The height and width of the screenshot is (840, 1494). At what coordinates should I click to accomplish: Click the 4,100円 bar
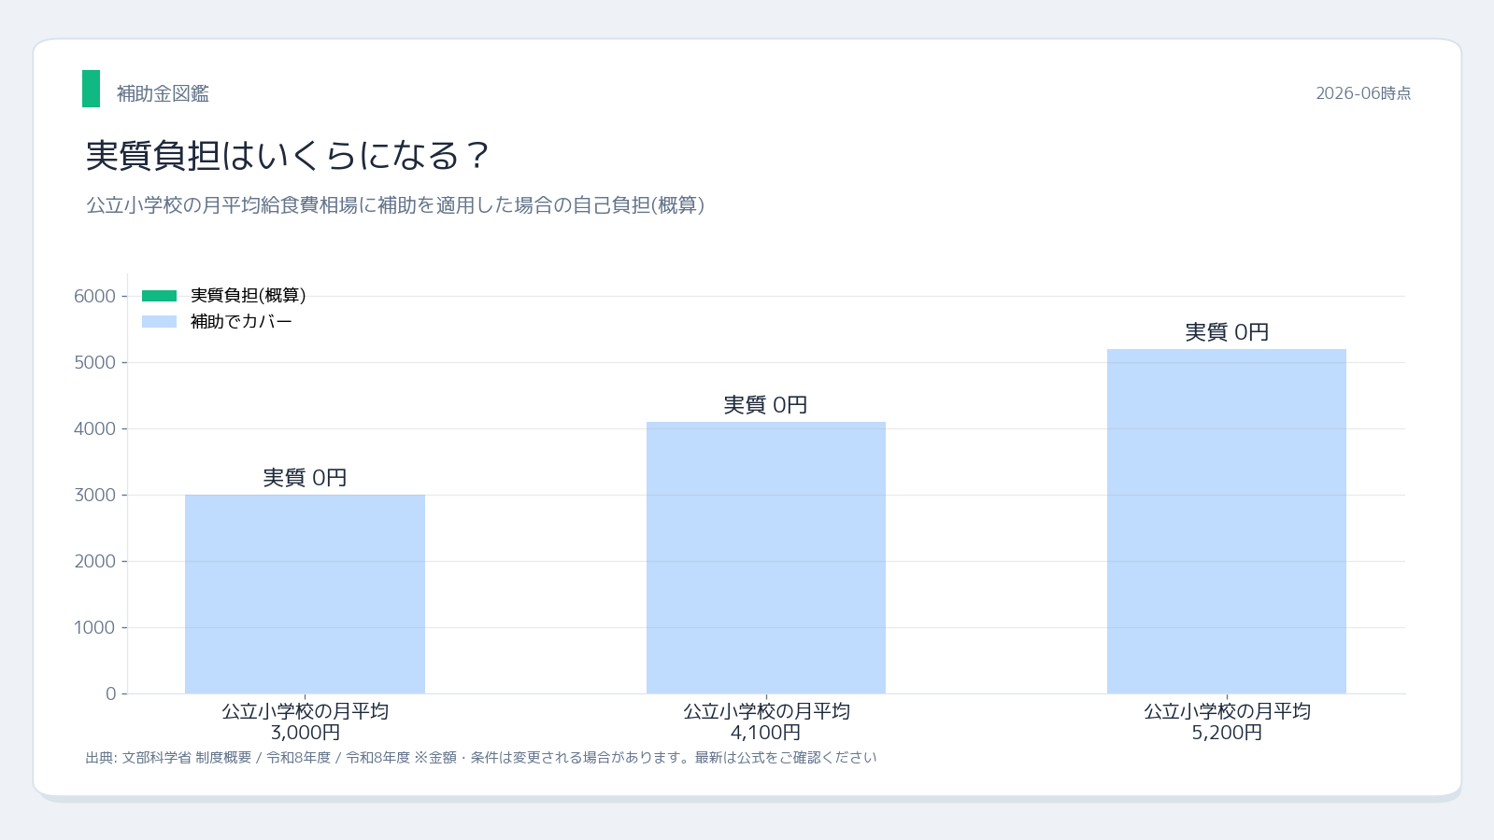(766, 557)
